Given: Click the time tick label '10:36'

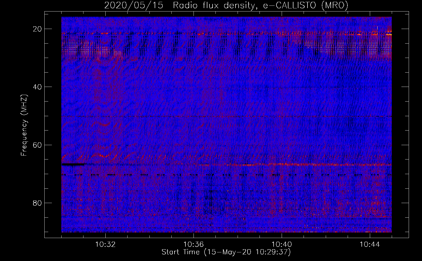Looking at the screenshot, I should [194, 245].
